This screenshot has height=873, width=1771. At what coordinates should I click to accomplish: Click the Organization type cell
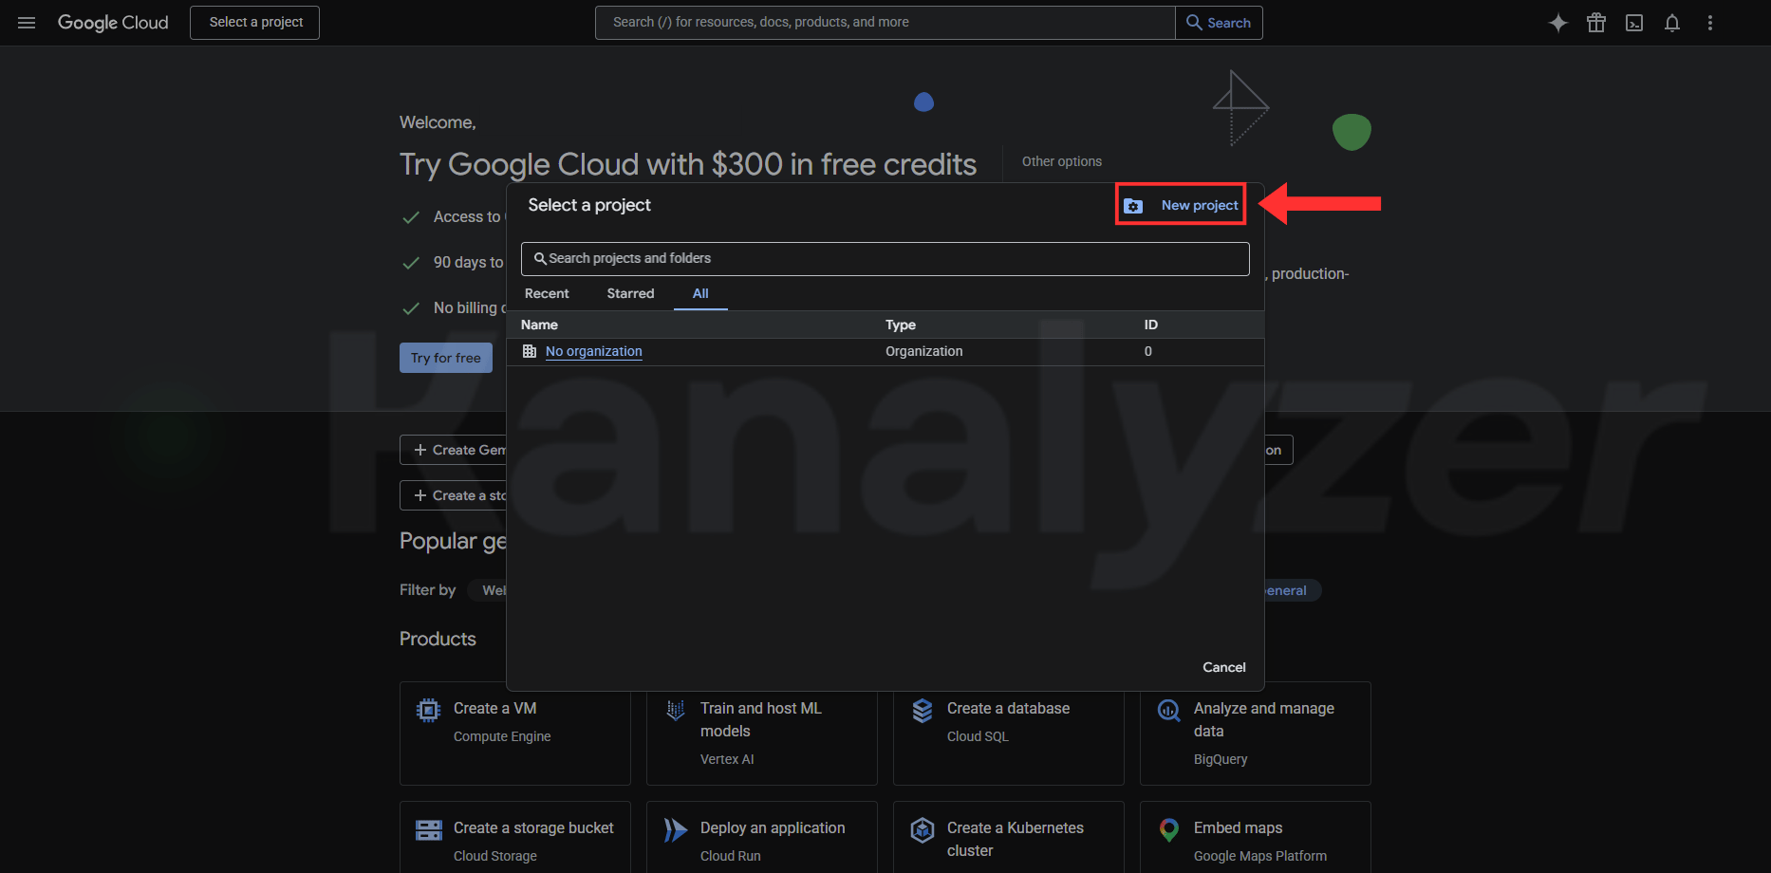[x=924, y=351]
